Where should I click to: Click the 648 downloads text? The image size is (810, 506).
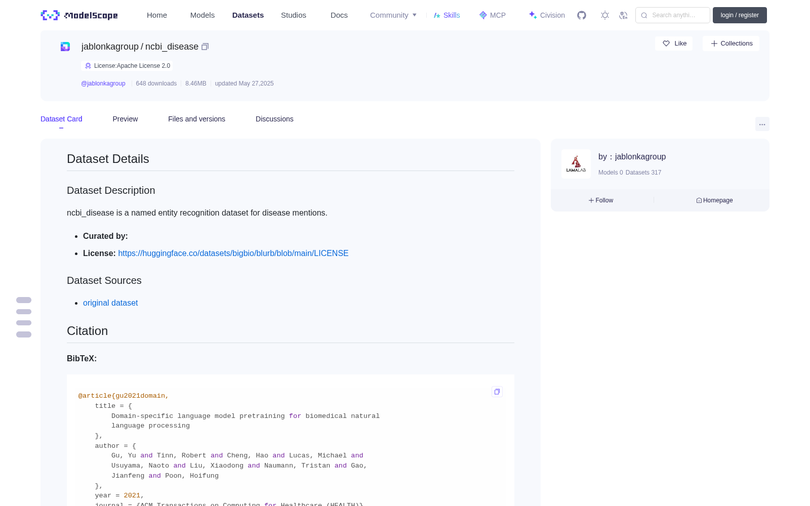coord(156,83)
